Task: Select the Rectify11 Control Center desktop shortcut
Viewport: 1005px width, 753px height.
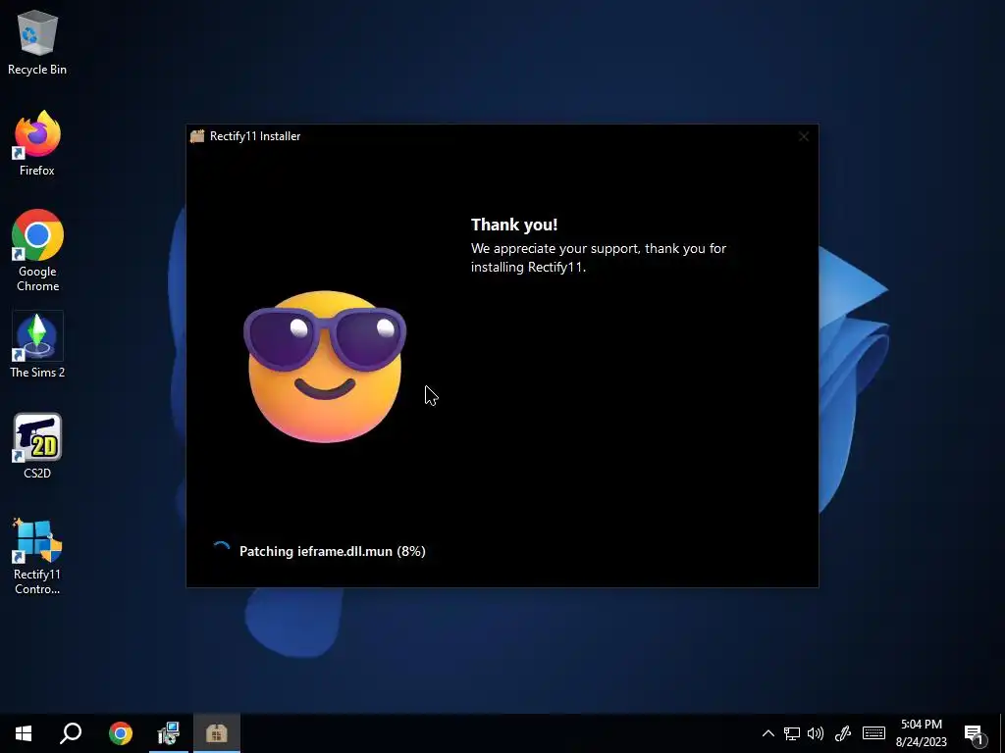Action: [x=37, y=557]
